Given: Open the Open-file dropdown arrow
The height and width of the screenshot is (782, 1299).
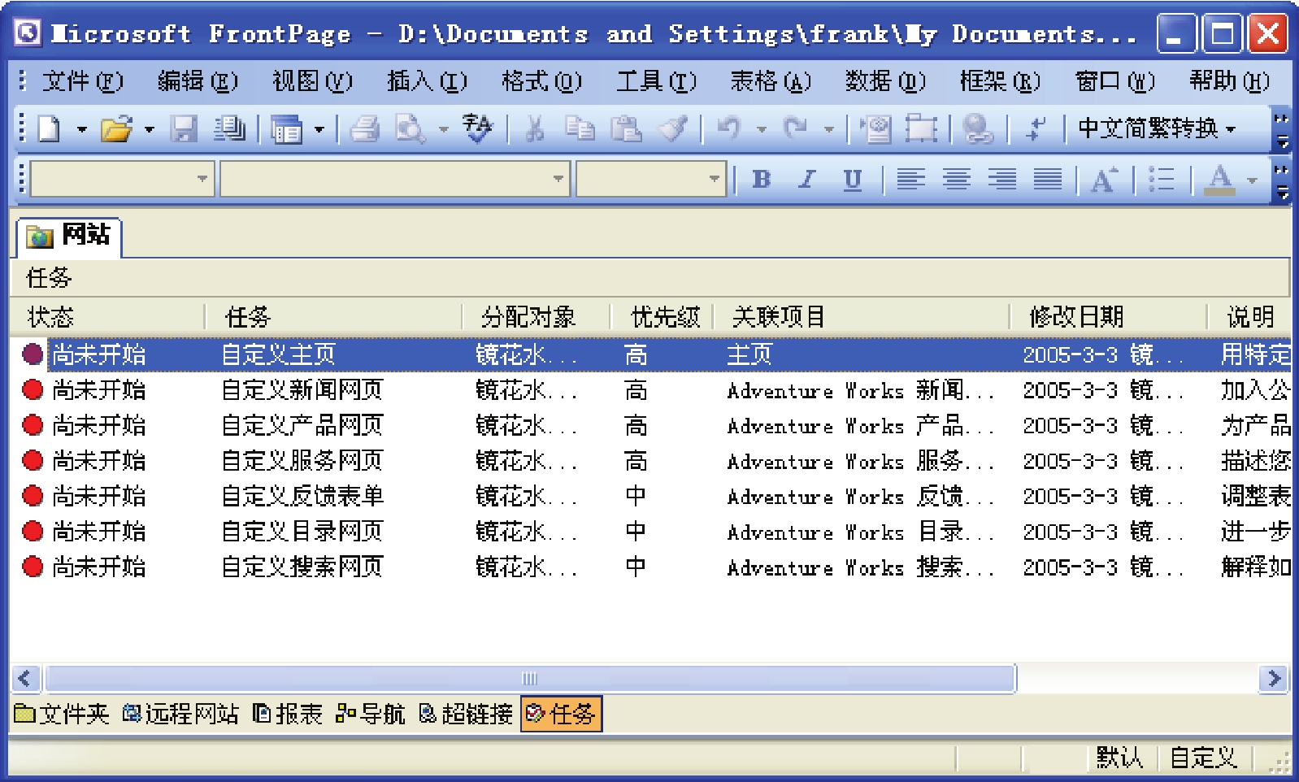Looking at the screenshot, I should click(149, 129).
